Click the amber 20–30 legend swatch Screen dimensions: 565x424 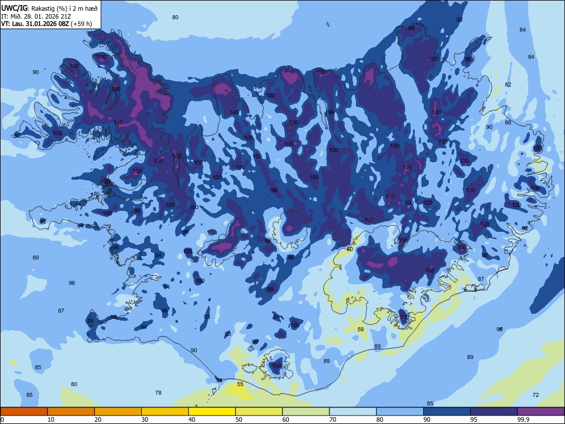pos(118,412)
